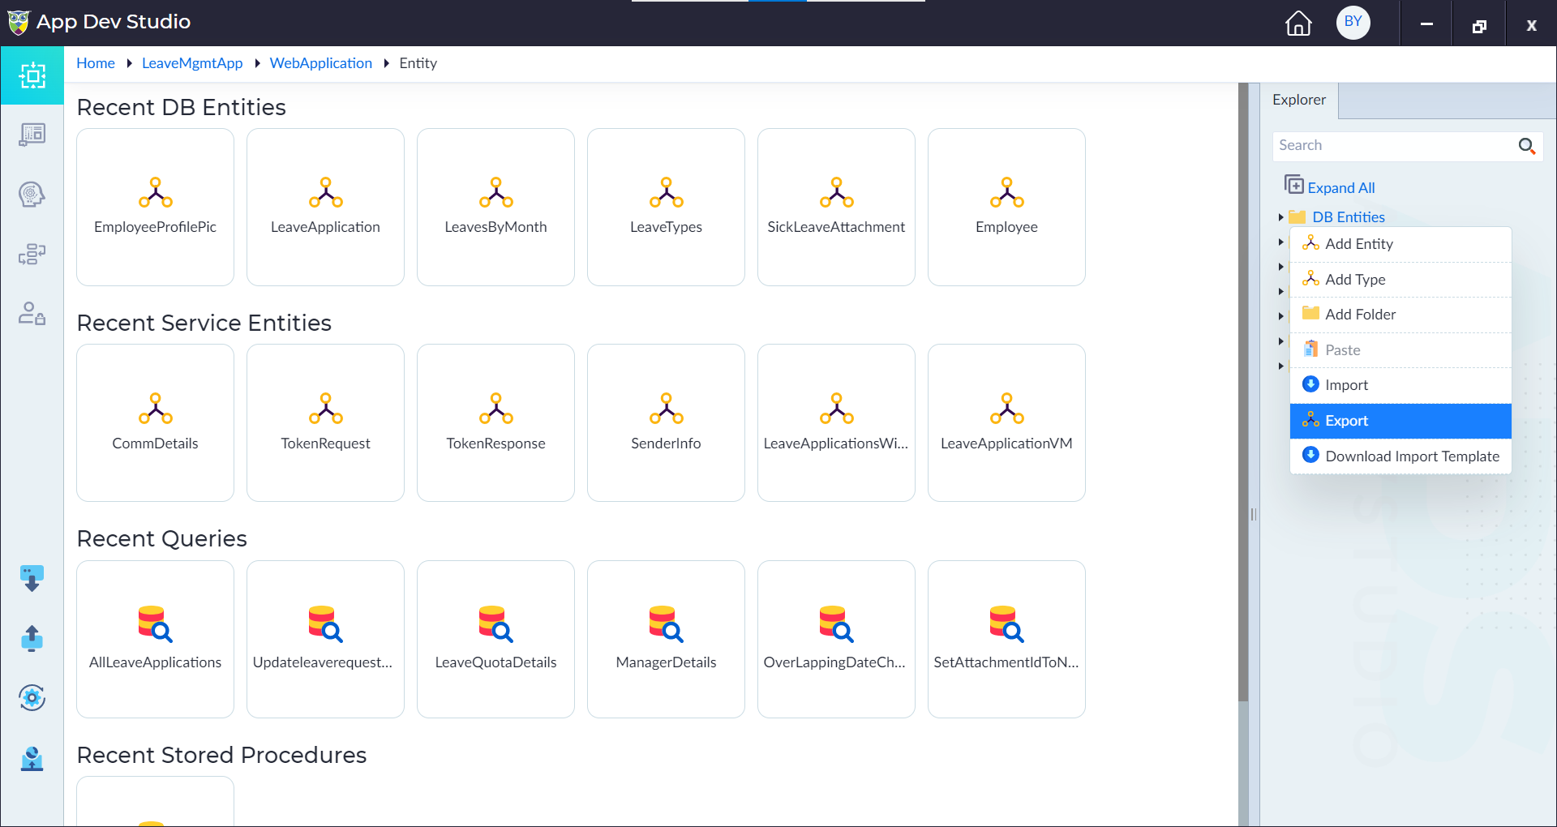Open the EmployeeProfilePic entity card

[x=155, y=207]
